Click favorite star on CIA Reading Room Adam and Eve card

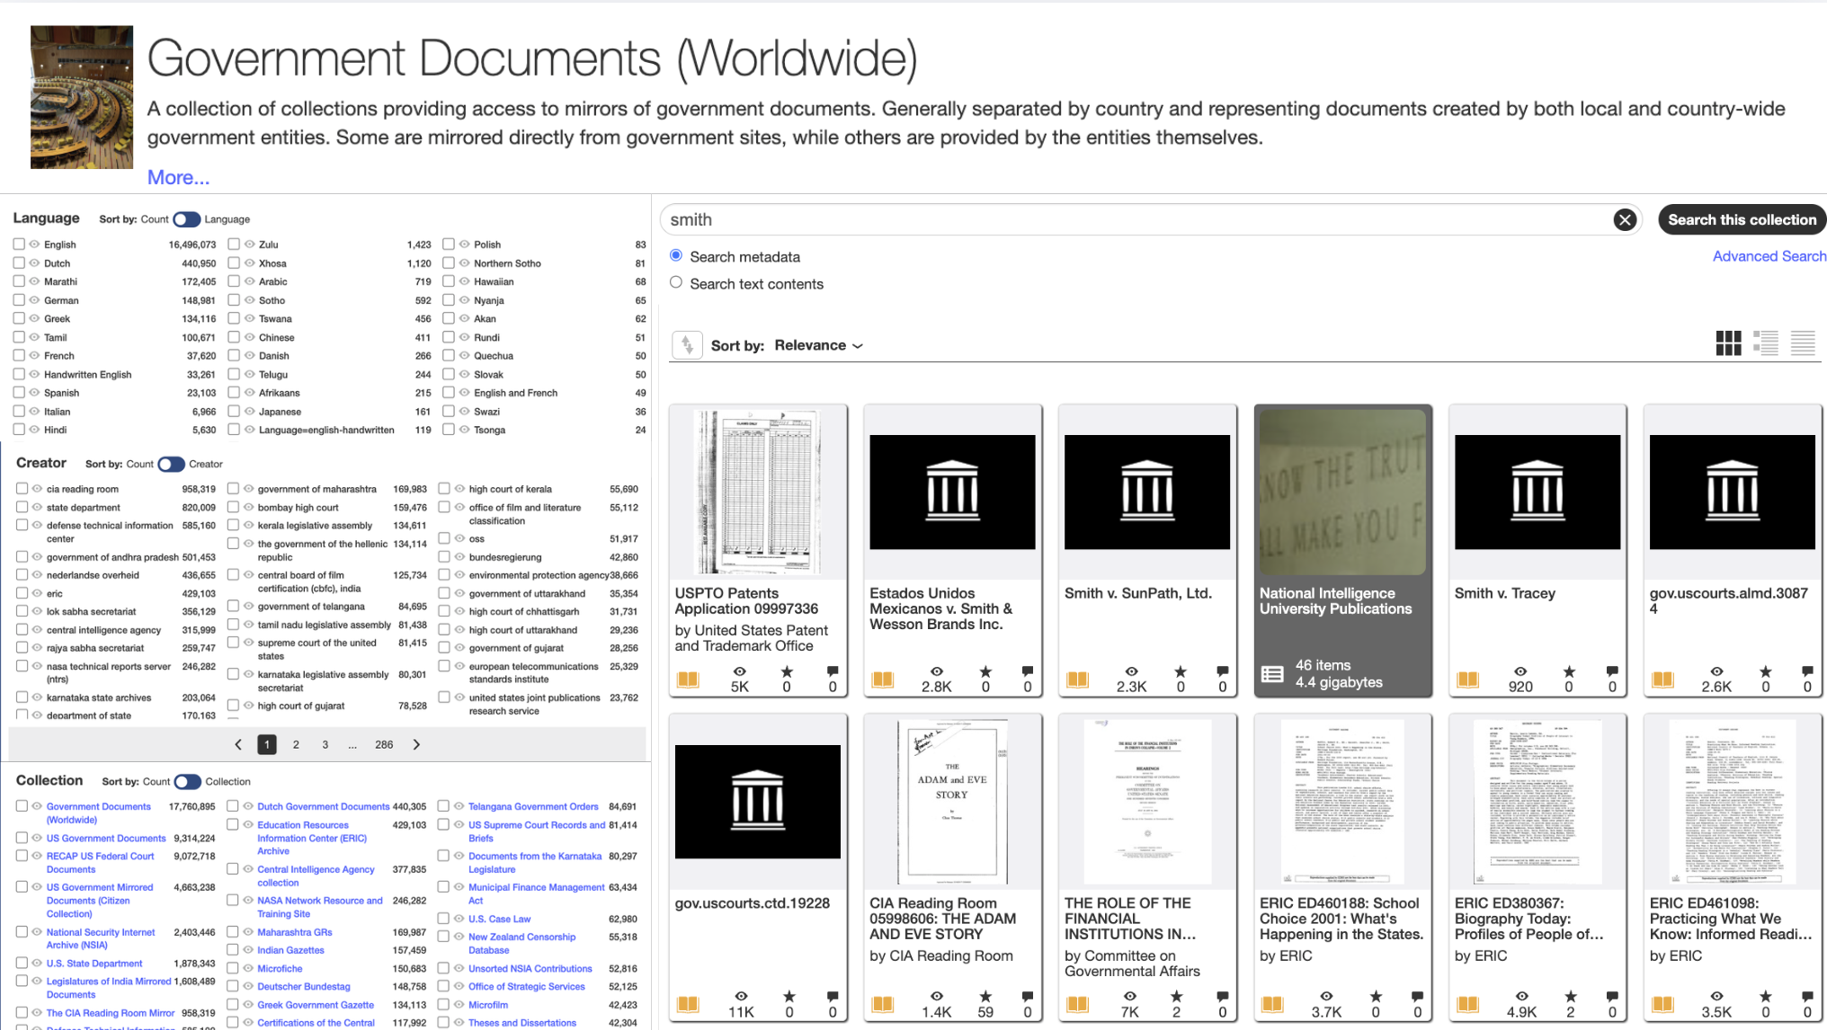point(985,996)
